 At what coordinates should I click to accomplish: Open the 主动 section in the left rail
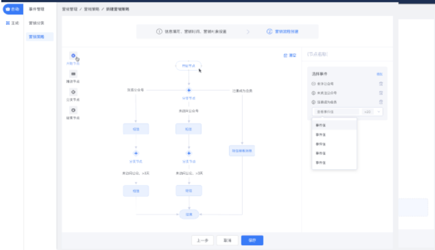coord(13,23)
